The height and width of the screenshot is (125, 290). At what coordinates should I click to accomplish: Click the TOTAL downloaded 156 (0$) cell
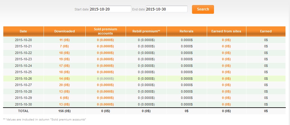[65, 111]
